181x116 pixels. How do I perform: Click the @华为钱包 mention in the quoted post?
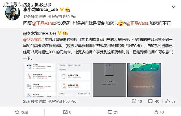pos(32,40)
